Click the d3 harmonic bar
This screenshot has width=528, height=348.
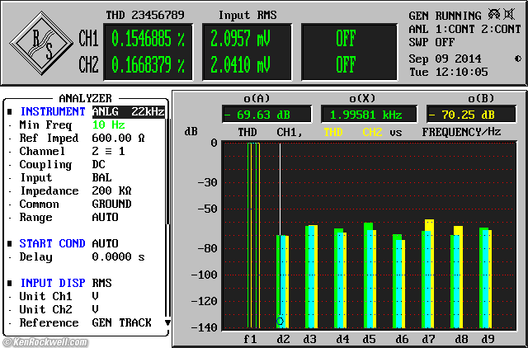311,276
